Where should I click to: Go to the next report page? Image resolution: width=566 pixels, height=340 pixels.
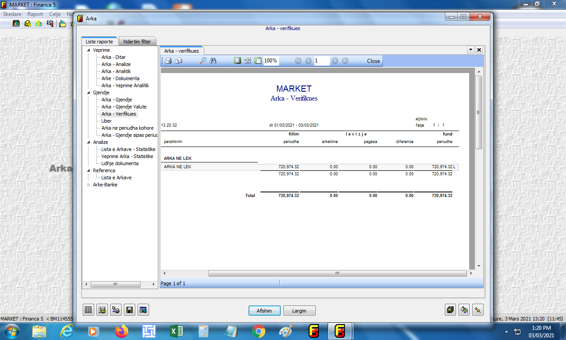tap(335, 61)
